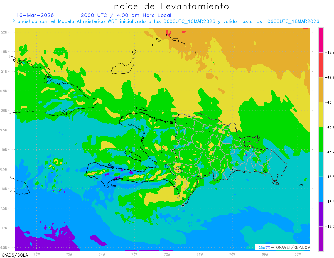Click the title "Indice de Levantamiento"

[170, 6]
